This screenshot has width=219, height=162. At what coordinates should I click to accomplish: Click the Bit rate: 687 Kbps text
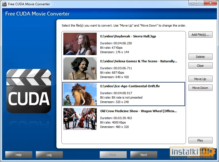pyautogui.click(x=112, y=73)
